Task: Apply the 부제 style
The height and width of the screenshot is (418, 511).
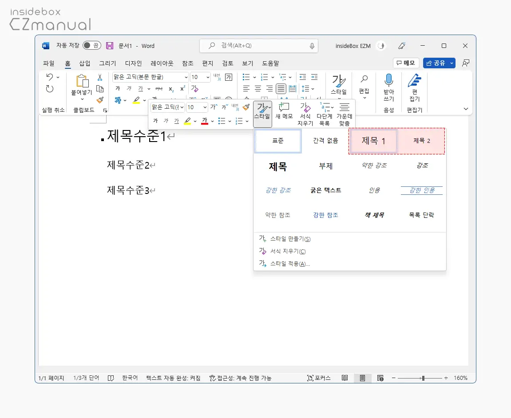Action: click(x=325, y=166)
